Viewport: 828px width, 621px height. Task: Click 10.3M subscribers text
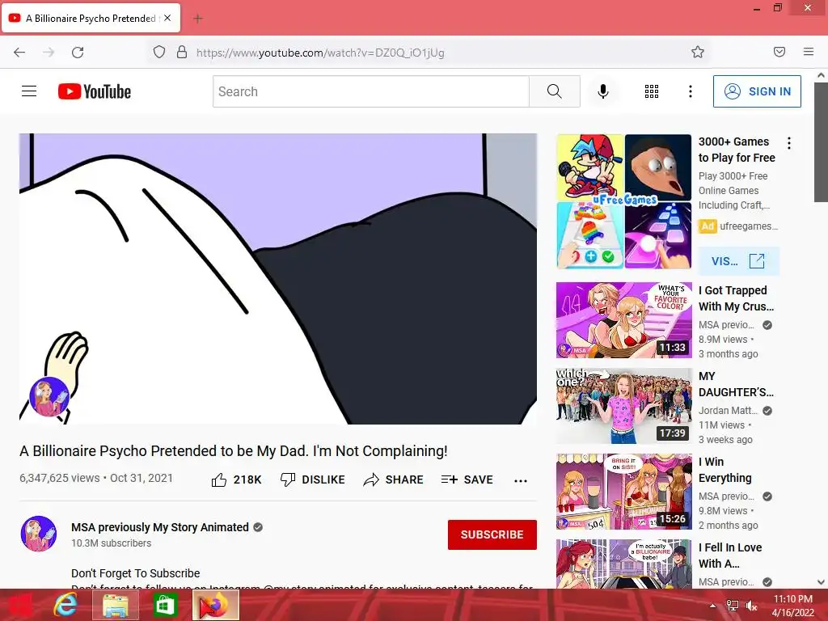click(x=111, y=543)
